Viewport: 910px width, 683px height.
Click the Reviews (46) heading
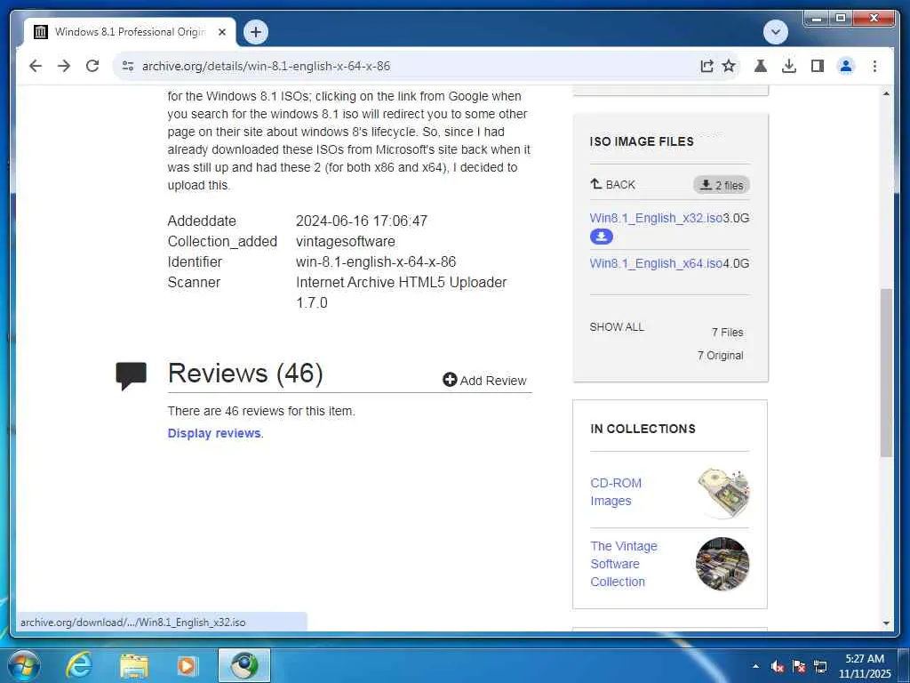pos(245,374)
